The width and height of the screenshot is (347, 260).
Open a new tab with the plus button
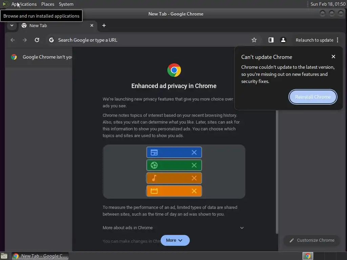(x=104, y=25)
